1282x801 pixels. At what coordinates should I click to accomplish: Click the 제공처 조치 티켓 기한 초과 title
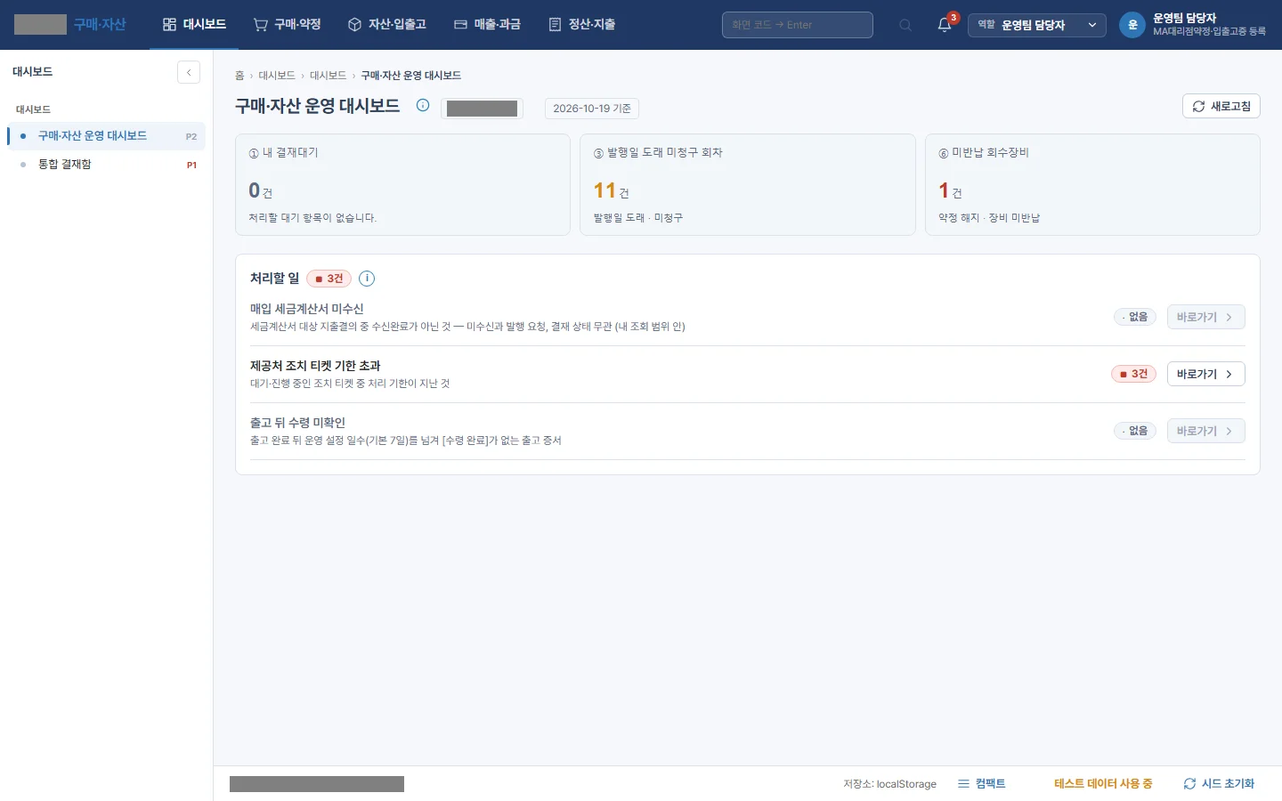click(315, 366)
